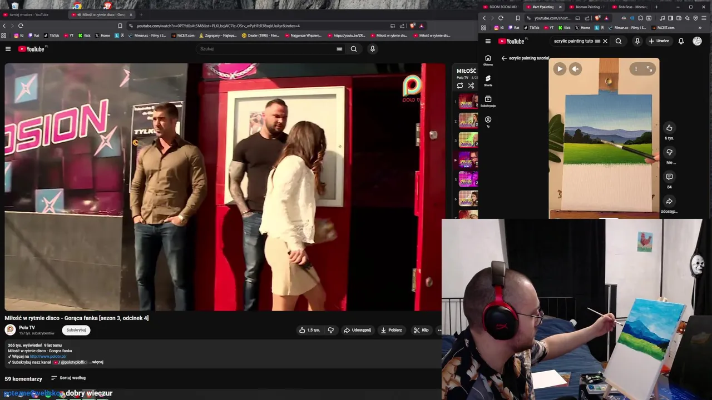Open Polo TV channel avatar
The image size is (712, 400).
pos(10,330)
